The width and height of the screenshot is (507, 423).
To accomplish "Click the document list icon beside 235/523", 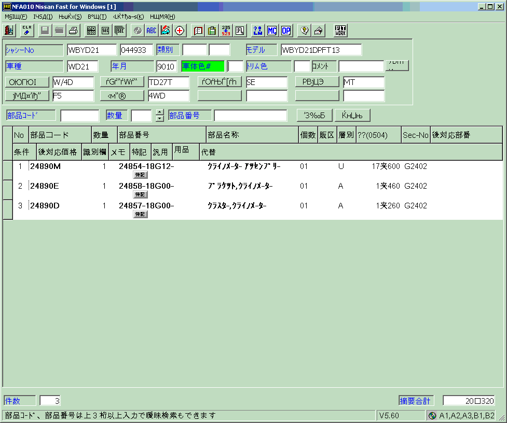I will (x=240, y=31).
